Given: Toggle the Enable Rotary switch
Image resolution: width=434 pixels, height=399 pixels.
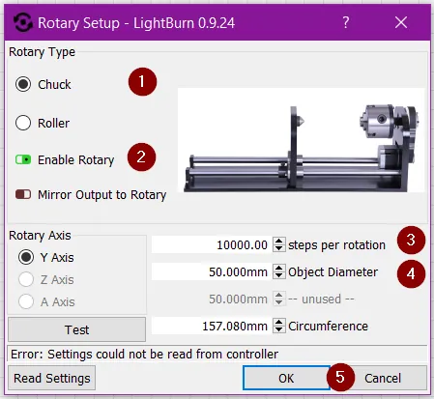Looking at the screenshot, I should coord(23,159).
